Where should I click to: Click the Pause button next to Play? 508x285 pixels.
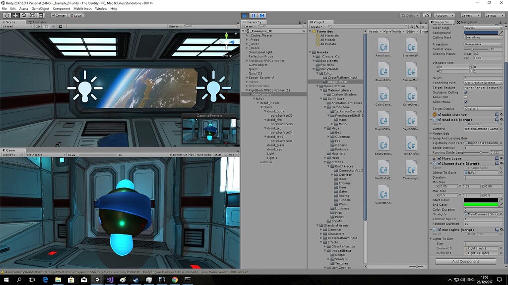253,15
